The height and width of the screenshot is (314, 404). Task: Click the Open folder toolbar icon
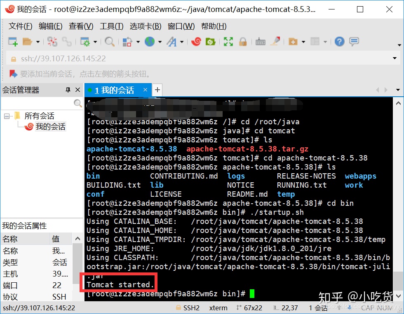[x=27, y=42]
